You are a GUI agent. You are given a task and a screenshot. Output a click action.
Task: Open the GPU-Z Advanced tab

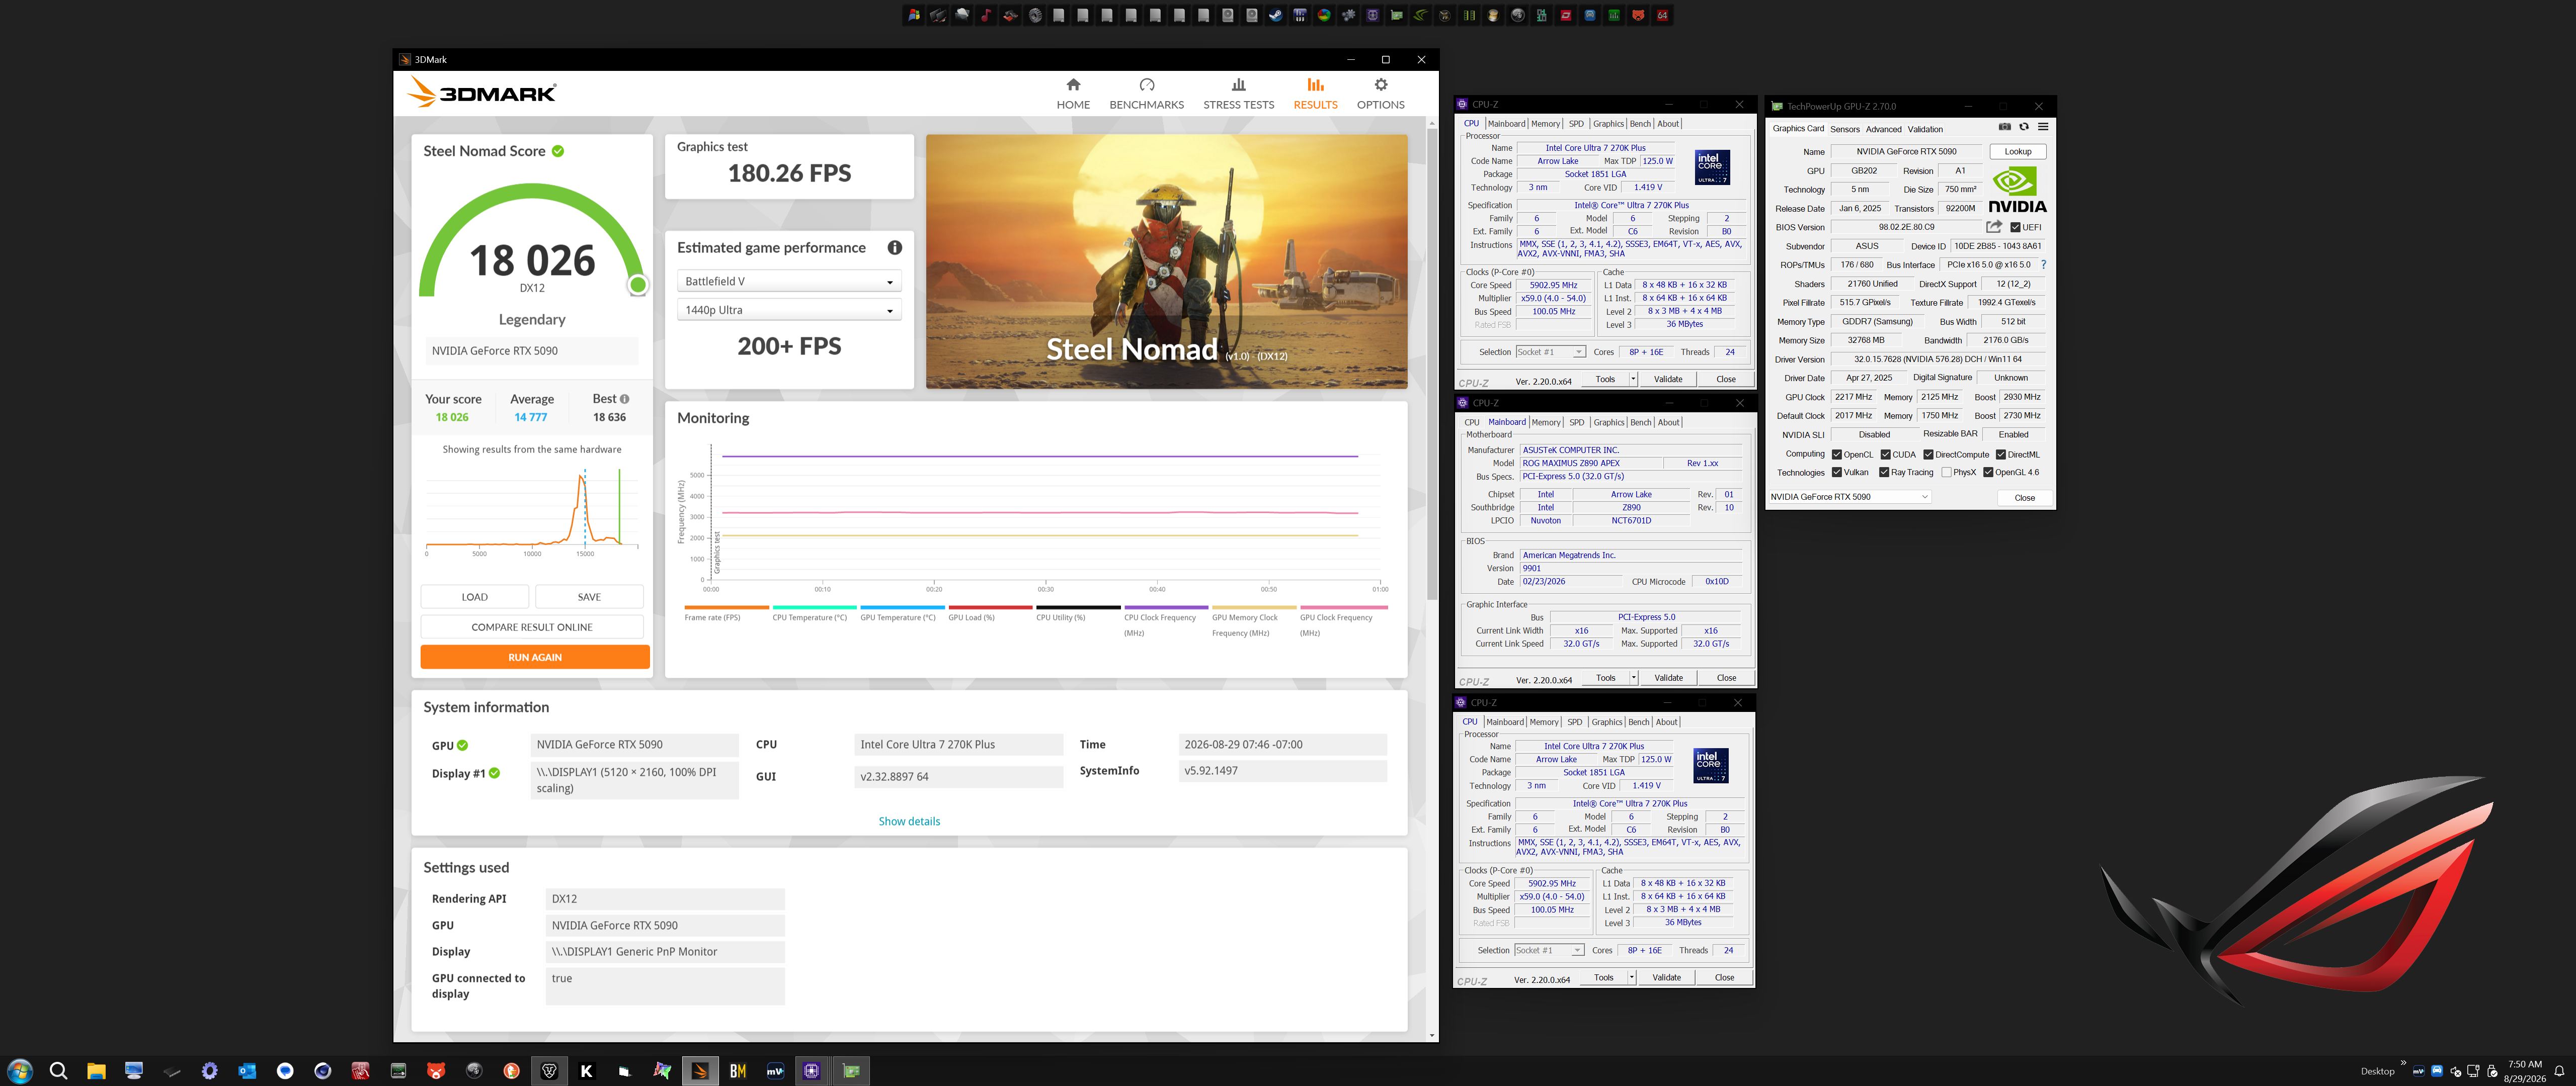coord(1883,129)
